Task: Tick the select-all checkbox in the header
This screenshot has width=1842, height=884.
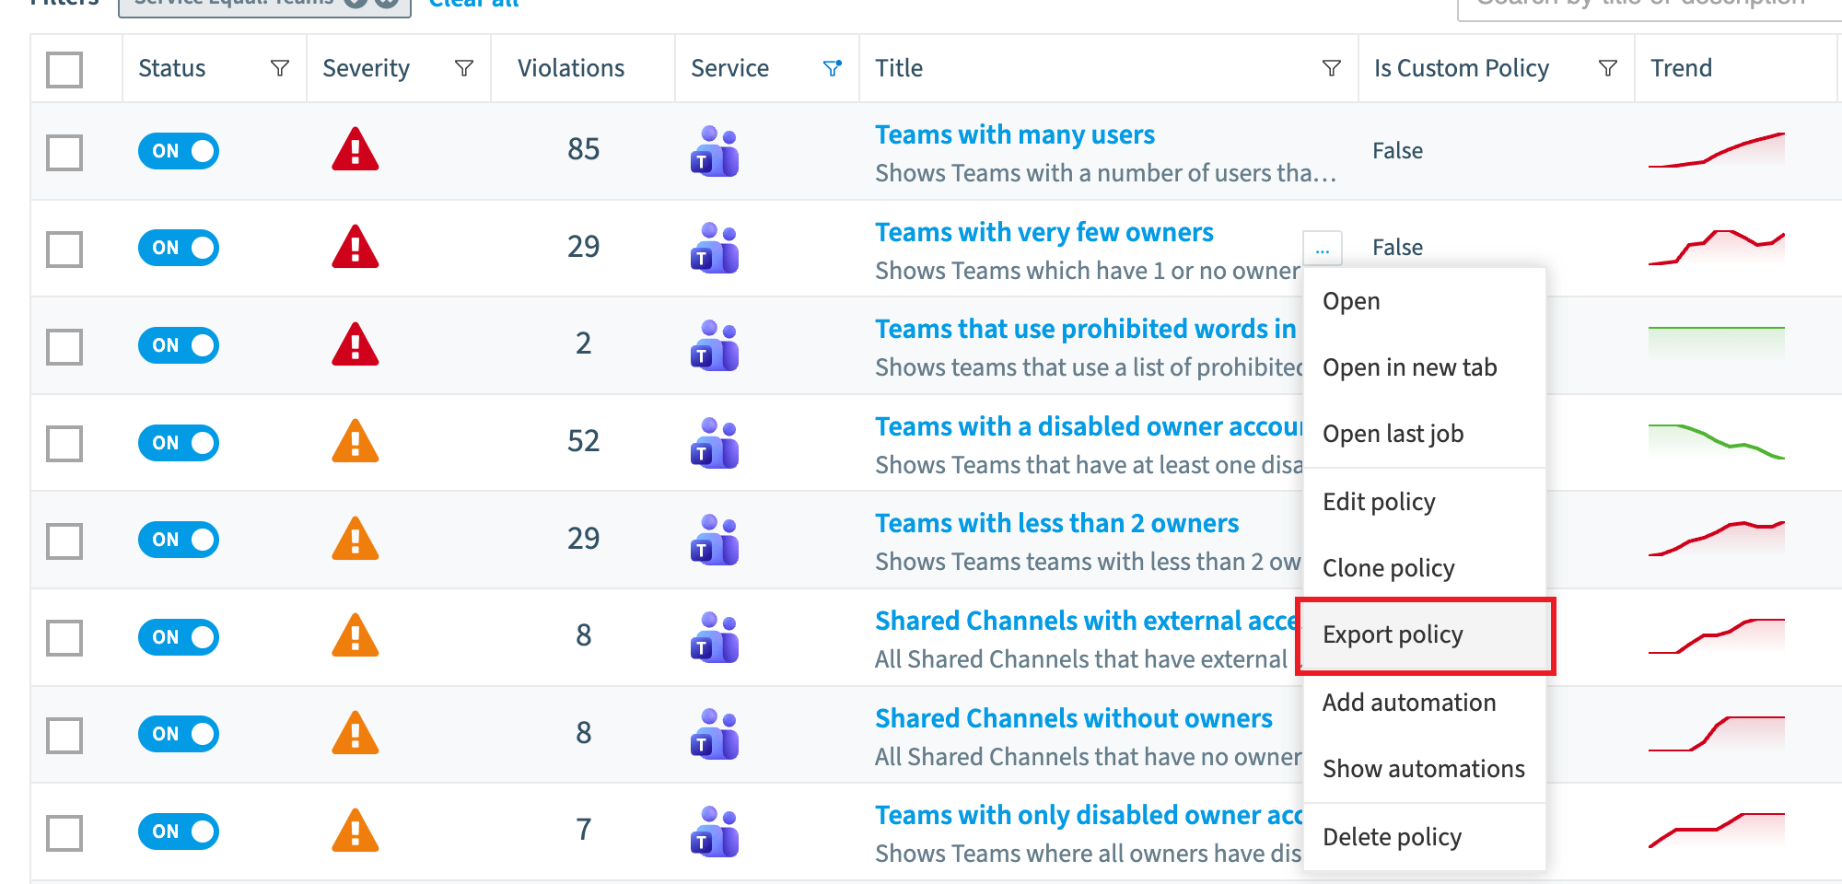Action: click(64, 69)
